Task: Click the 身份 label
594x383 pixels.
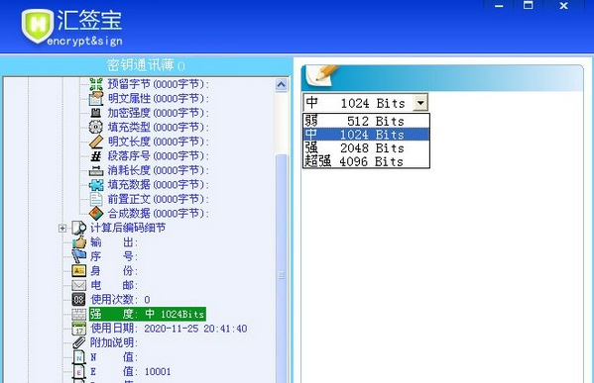Action: 114,271
